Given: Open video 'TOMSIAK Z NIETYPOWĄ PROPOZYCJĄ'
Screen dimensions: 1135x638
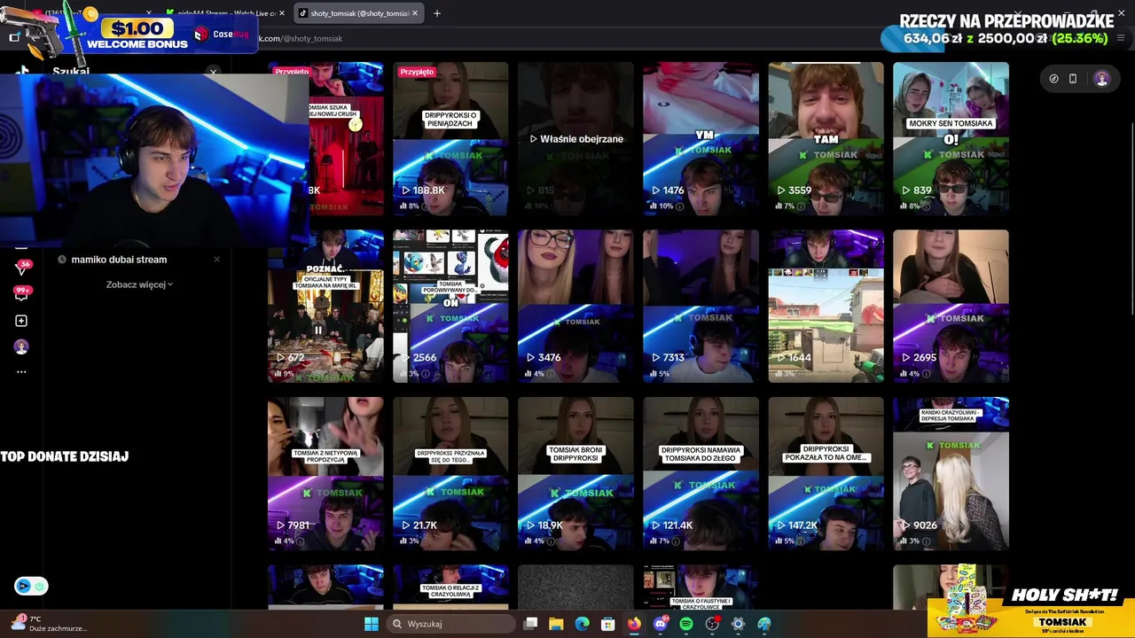Looking at the screenshot, I should click(325, 473).
